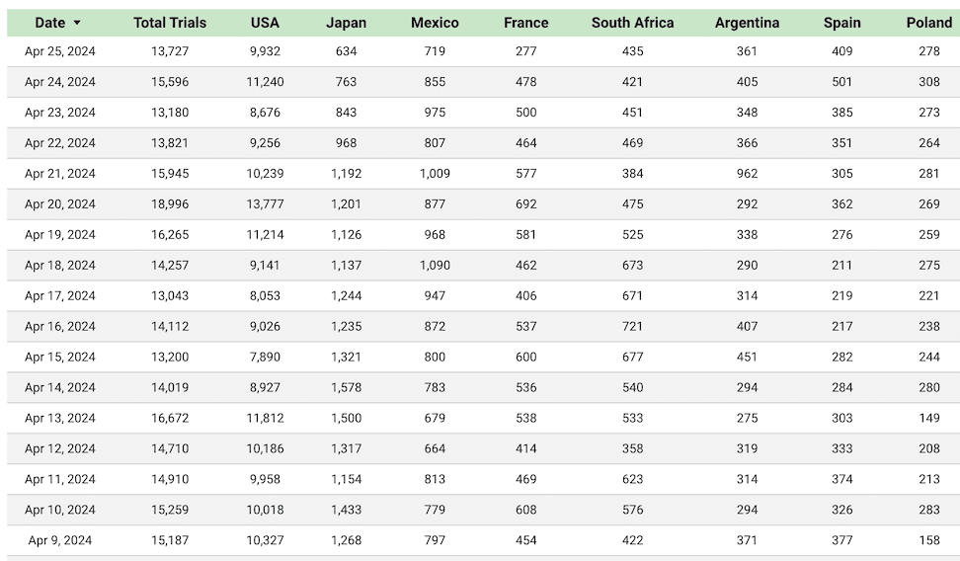
Task: Click the Apr 9, 2024 date cell
Action: [x=60, y=540]
